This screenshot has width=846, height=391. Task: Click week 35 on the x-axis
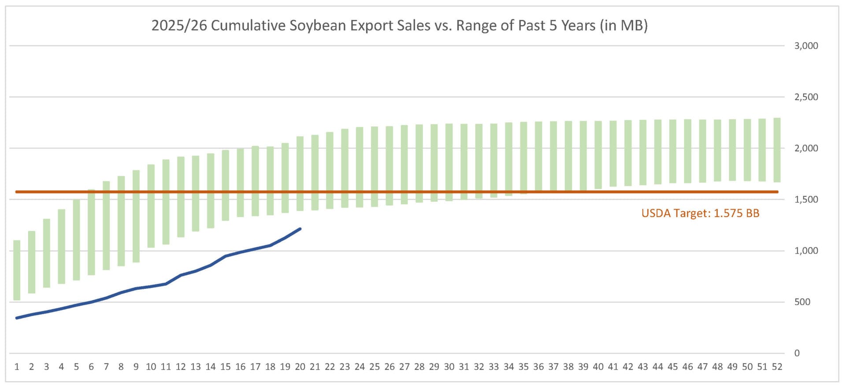pyautogui.click(x=523, y=367)
